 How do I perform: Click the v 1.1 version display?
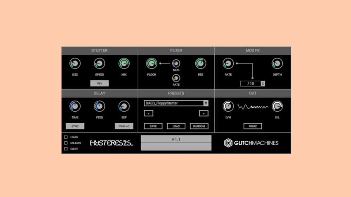point(176,139)
